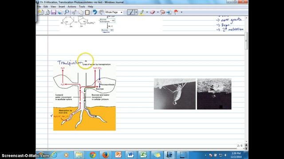Switch to Windows Journal taskbar button
The width and height of the screenshot is (284, 159).
(x=170, y=155)
